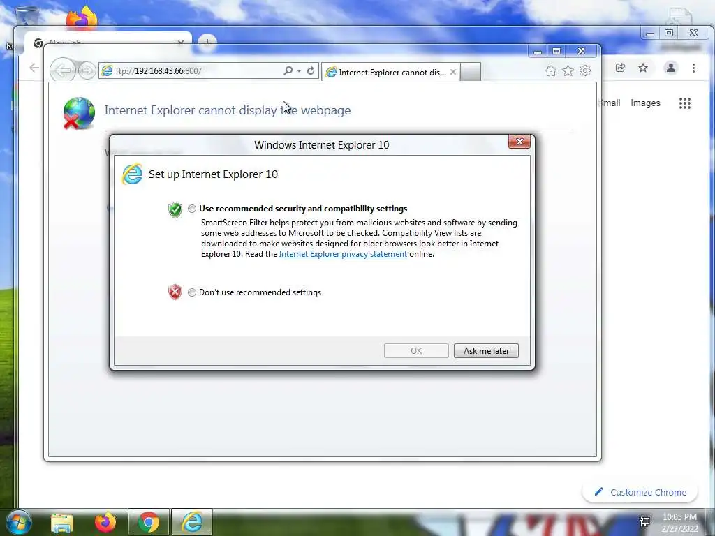Click Chrome's back arrow button
Screen dimensions: 715x536
point(34,68)
